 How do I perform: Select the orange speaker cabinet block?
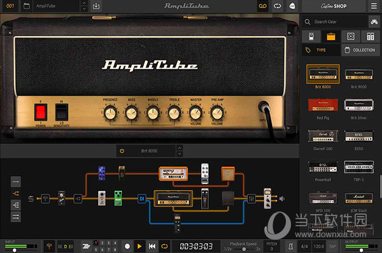(x=228, y=173)
